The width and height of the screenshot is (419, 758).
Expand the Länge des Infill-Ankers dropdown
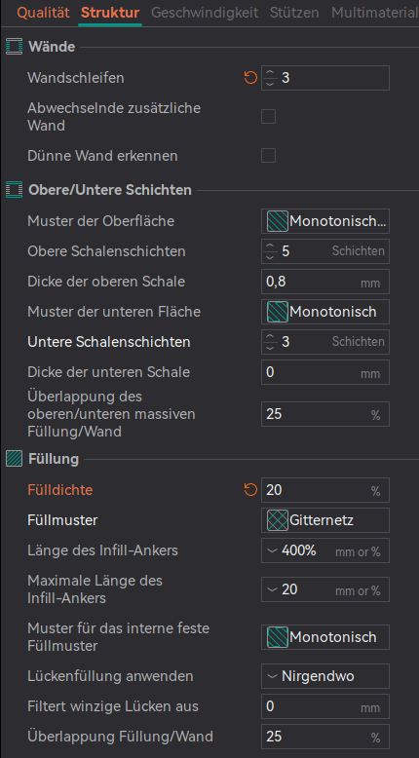click(x=325, y=550)
